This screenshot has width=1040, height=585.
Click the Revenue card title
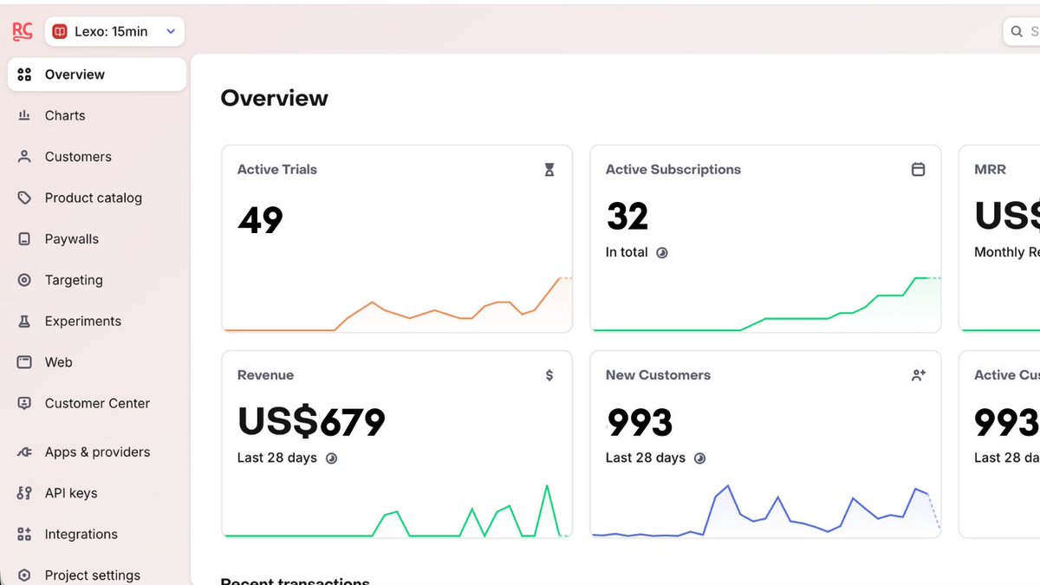point(265,375)
